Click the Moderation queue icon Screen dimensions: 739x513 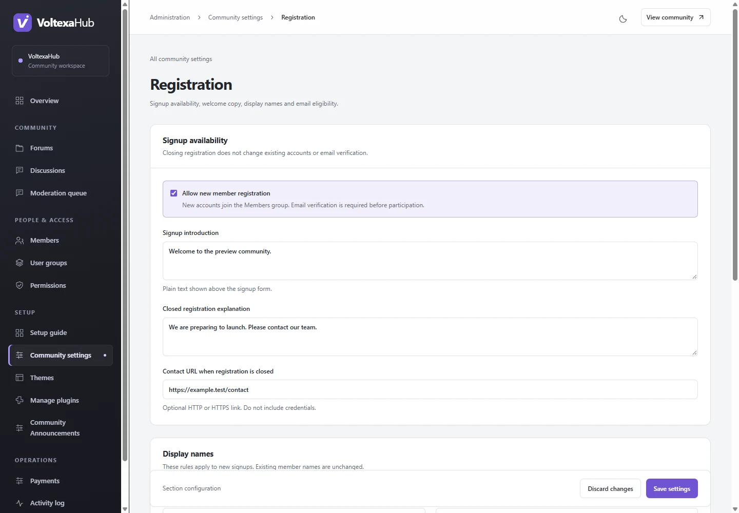point(20,193)
